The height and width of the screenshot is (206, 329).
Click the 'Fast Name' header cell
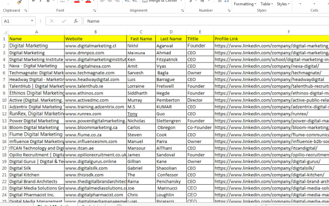tap(141, 39)
